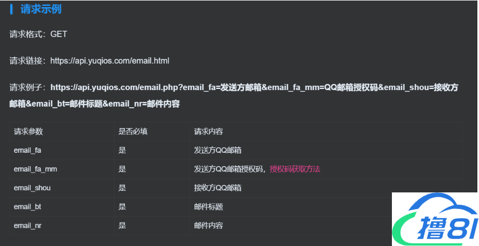Click the 邮件内容 description cell
The width and height of the screenshot is (479, 246).
209,225
